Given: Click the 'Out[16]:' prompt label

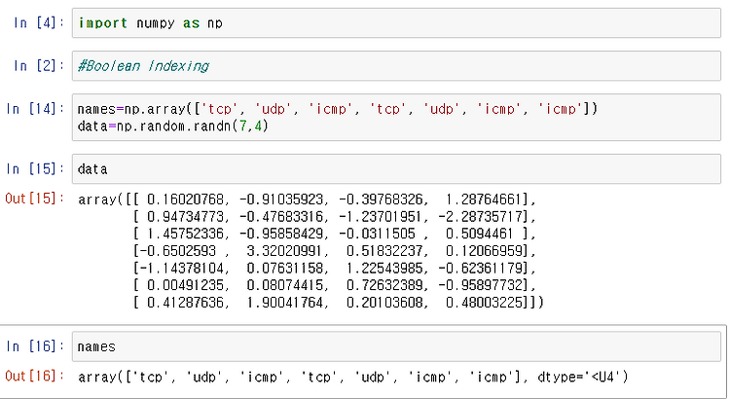Looking at the screenshot, I should point(35,377).
